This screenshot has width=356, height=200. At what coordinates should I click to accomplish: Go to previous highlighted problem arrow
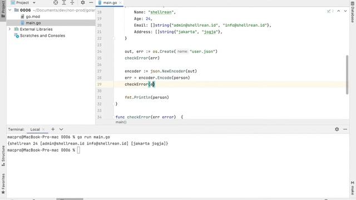click(339, 11)
